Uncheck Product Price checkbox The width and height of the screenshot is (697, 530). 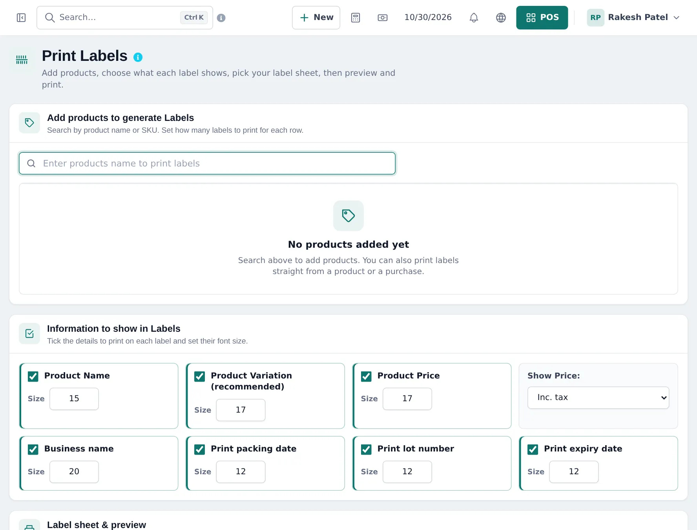(366, 376)
